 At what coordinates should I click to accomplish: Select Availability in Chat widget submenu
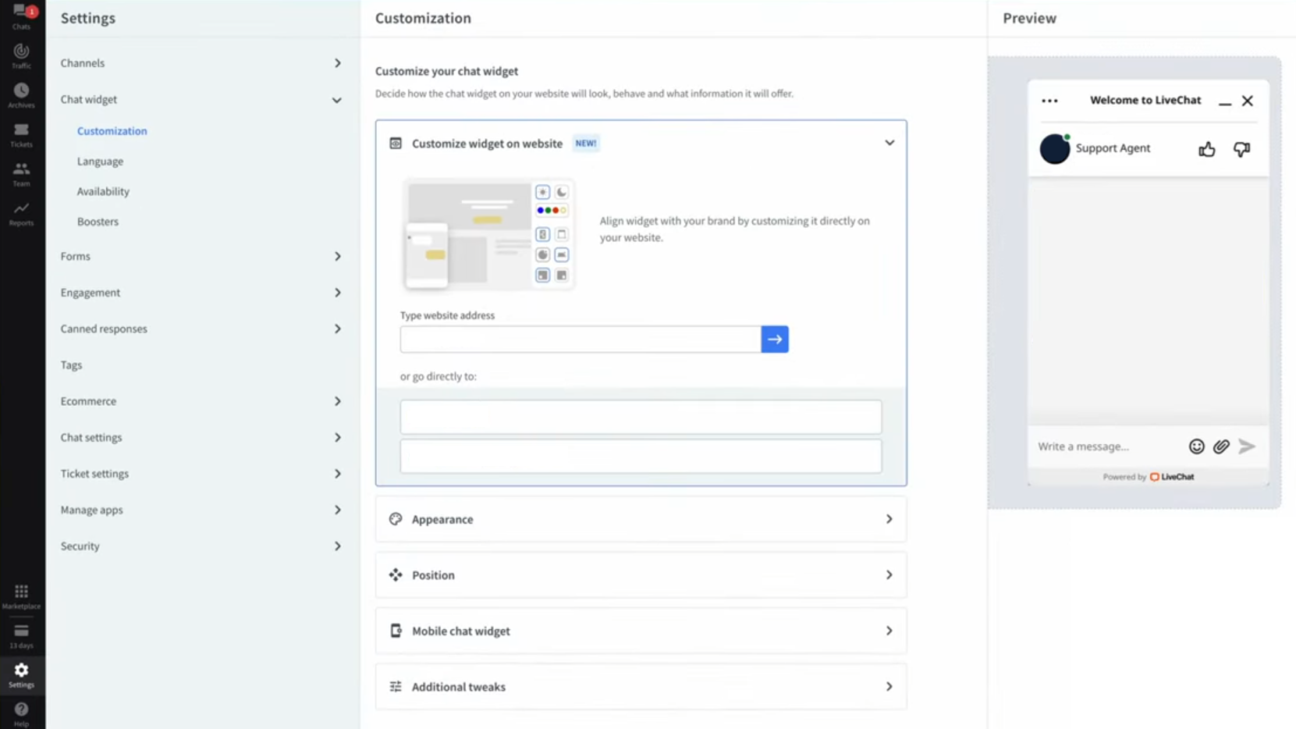pos(103,191)
